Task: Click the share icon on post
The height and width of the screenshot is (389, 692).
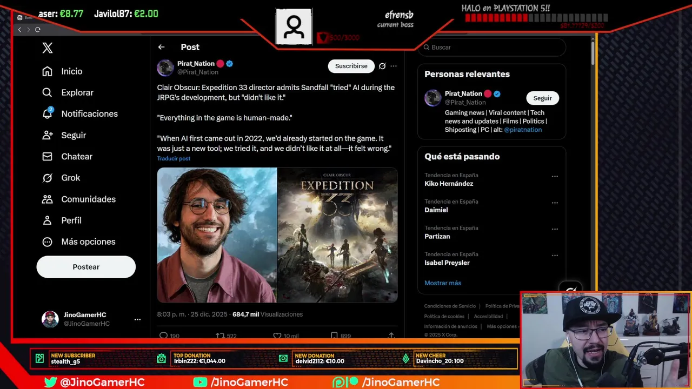Action: click(x=391, y=336)
